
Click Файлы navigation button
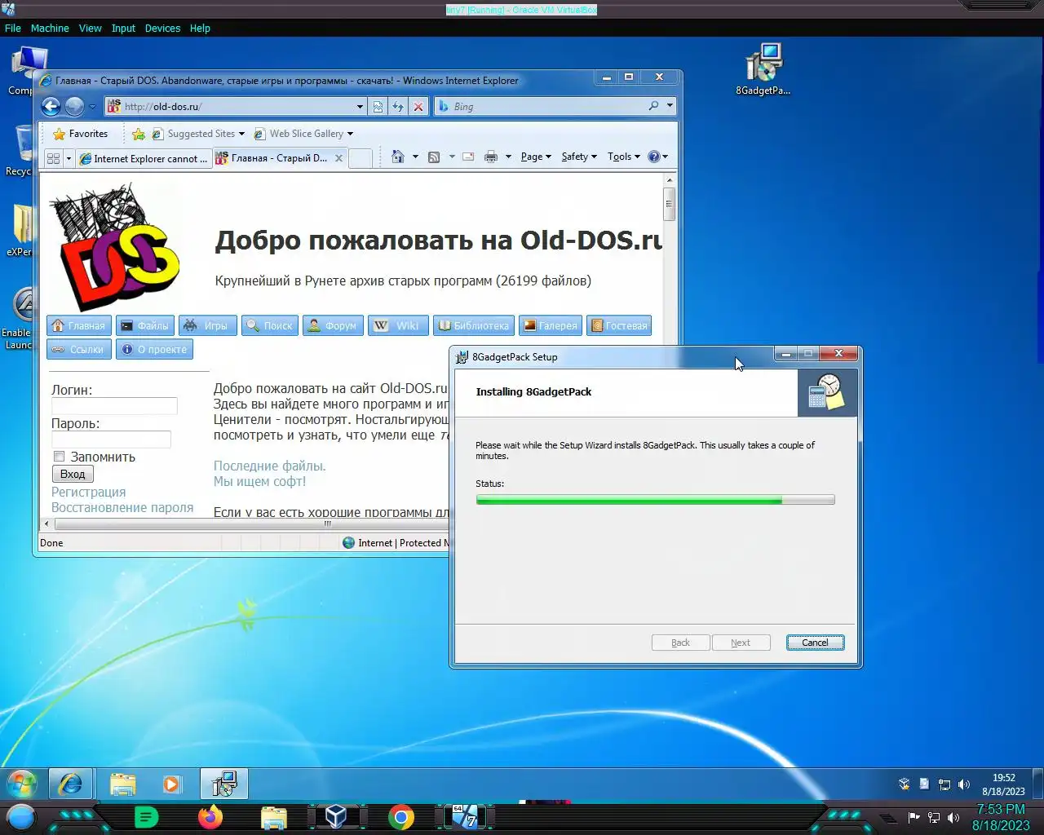(144, 325)
